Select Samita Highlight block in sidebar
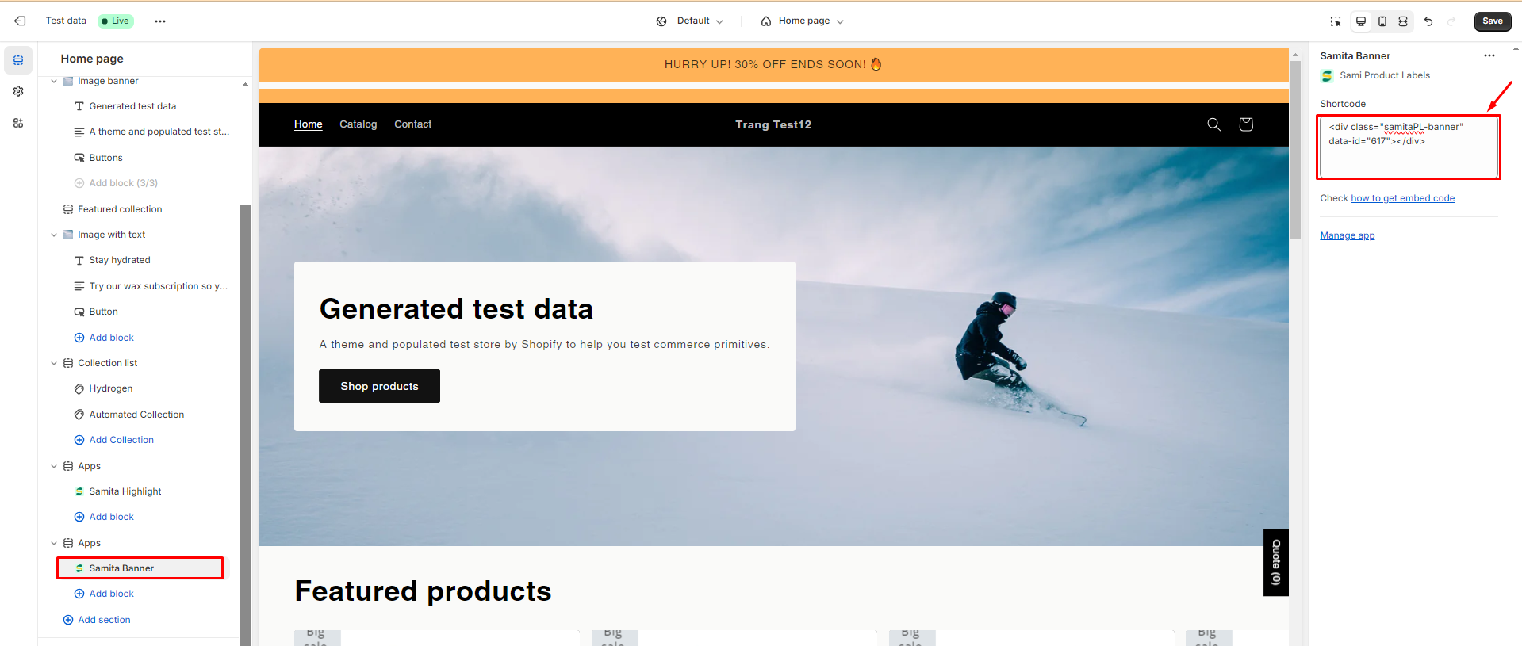Image resolution: width=1522 pixels, height=646 pixels. 125,491
